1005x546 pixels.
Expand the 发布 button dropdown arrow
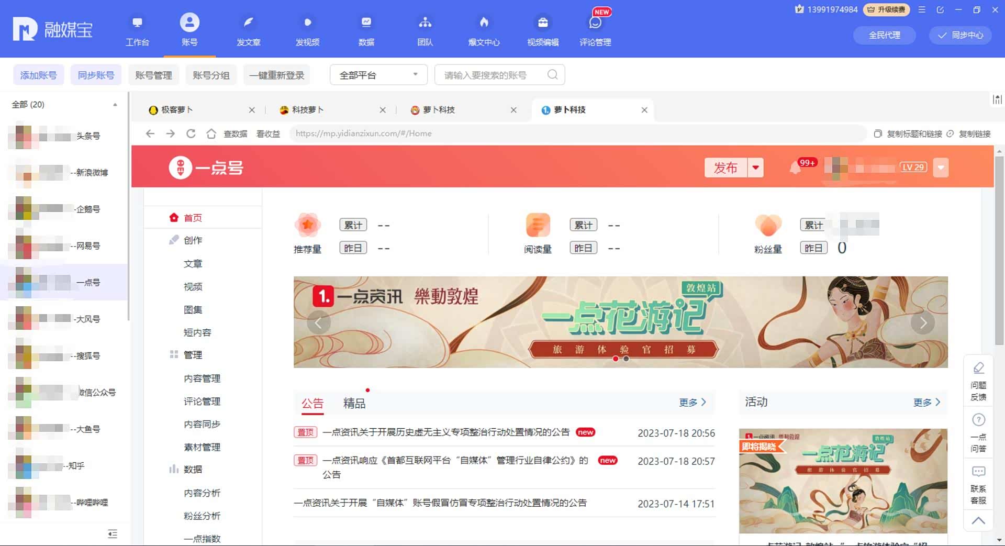pyautogui.click(x=755, y=168)
